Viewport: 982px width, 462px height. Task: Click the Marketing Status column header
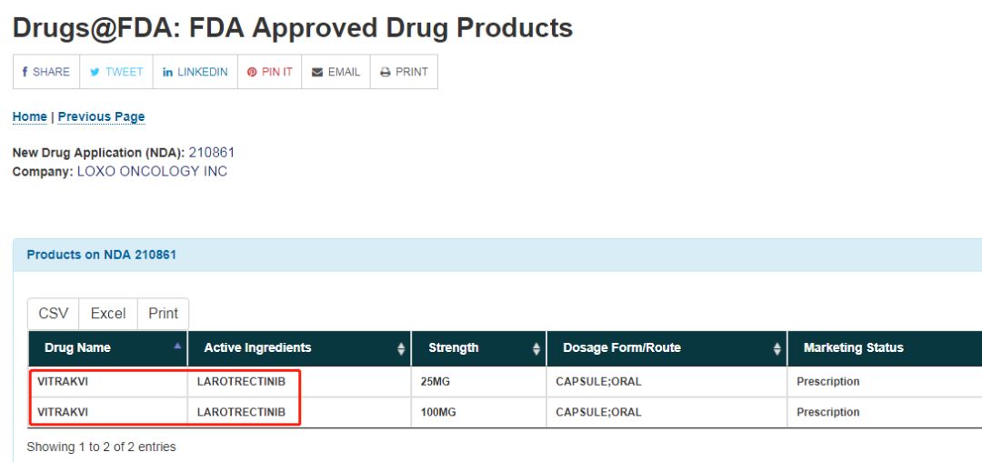tap(853, 348)
